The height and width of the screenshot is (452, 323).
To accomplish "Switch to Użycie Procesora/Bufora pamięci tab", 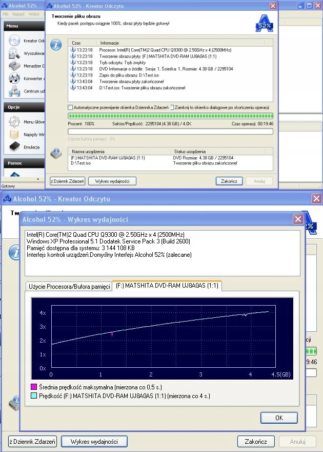I will point(69,286).
